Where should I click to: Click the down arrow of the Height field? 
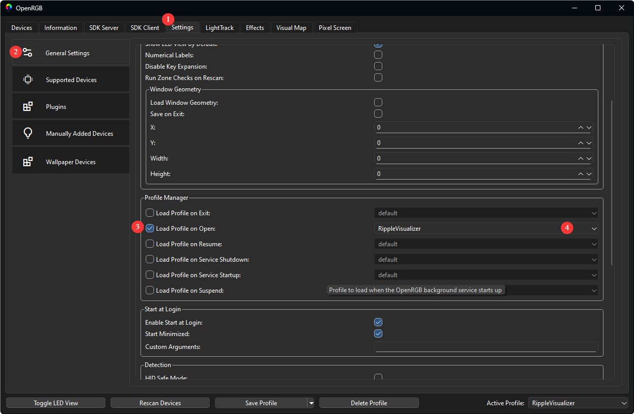tap(589, 174)
